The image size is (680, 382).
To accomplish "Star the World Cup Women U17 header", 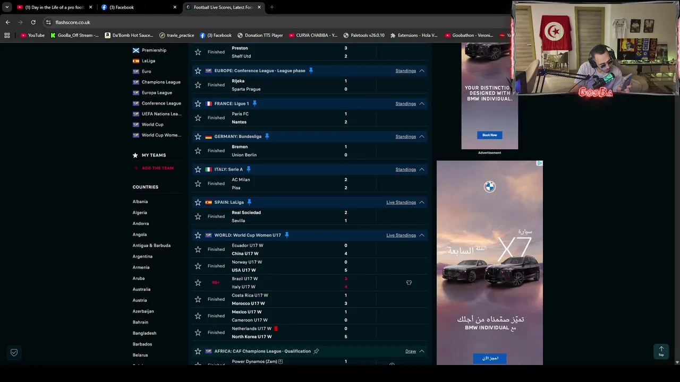I will 198,235.
